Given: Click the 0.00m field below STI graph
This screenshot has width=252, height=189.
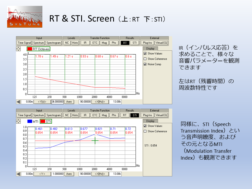Looking at the screenshot, I should coord(27,174).
